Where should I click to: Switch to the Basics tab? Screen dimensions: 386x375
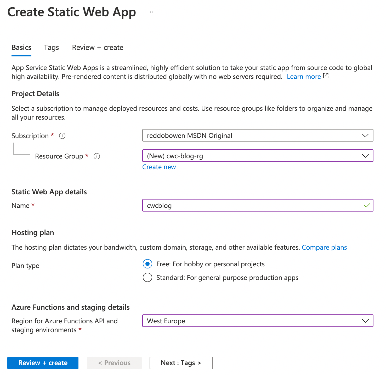click(21, 48)
